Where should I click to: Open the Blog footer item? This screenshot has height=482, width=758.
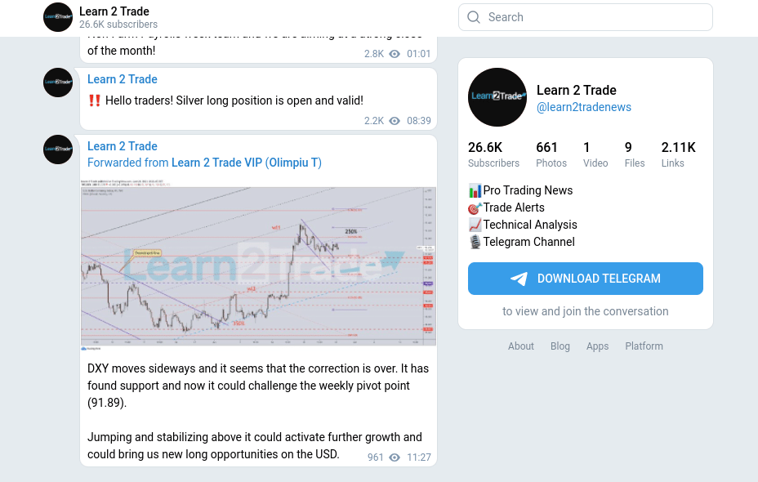pos(560,346)
